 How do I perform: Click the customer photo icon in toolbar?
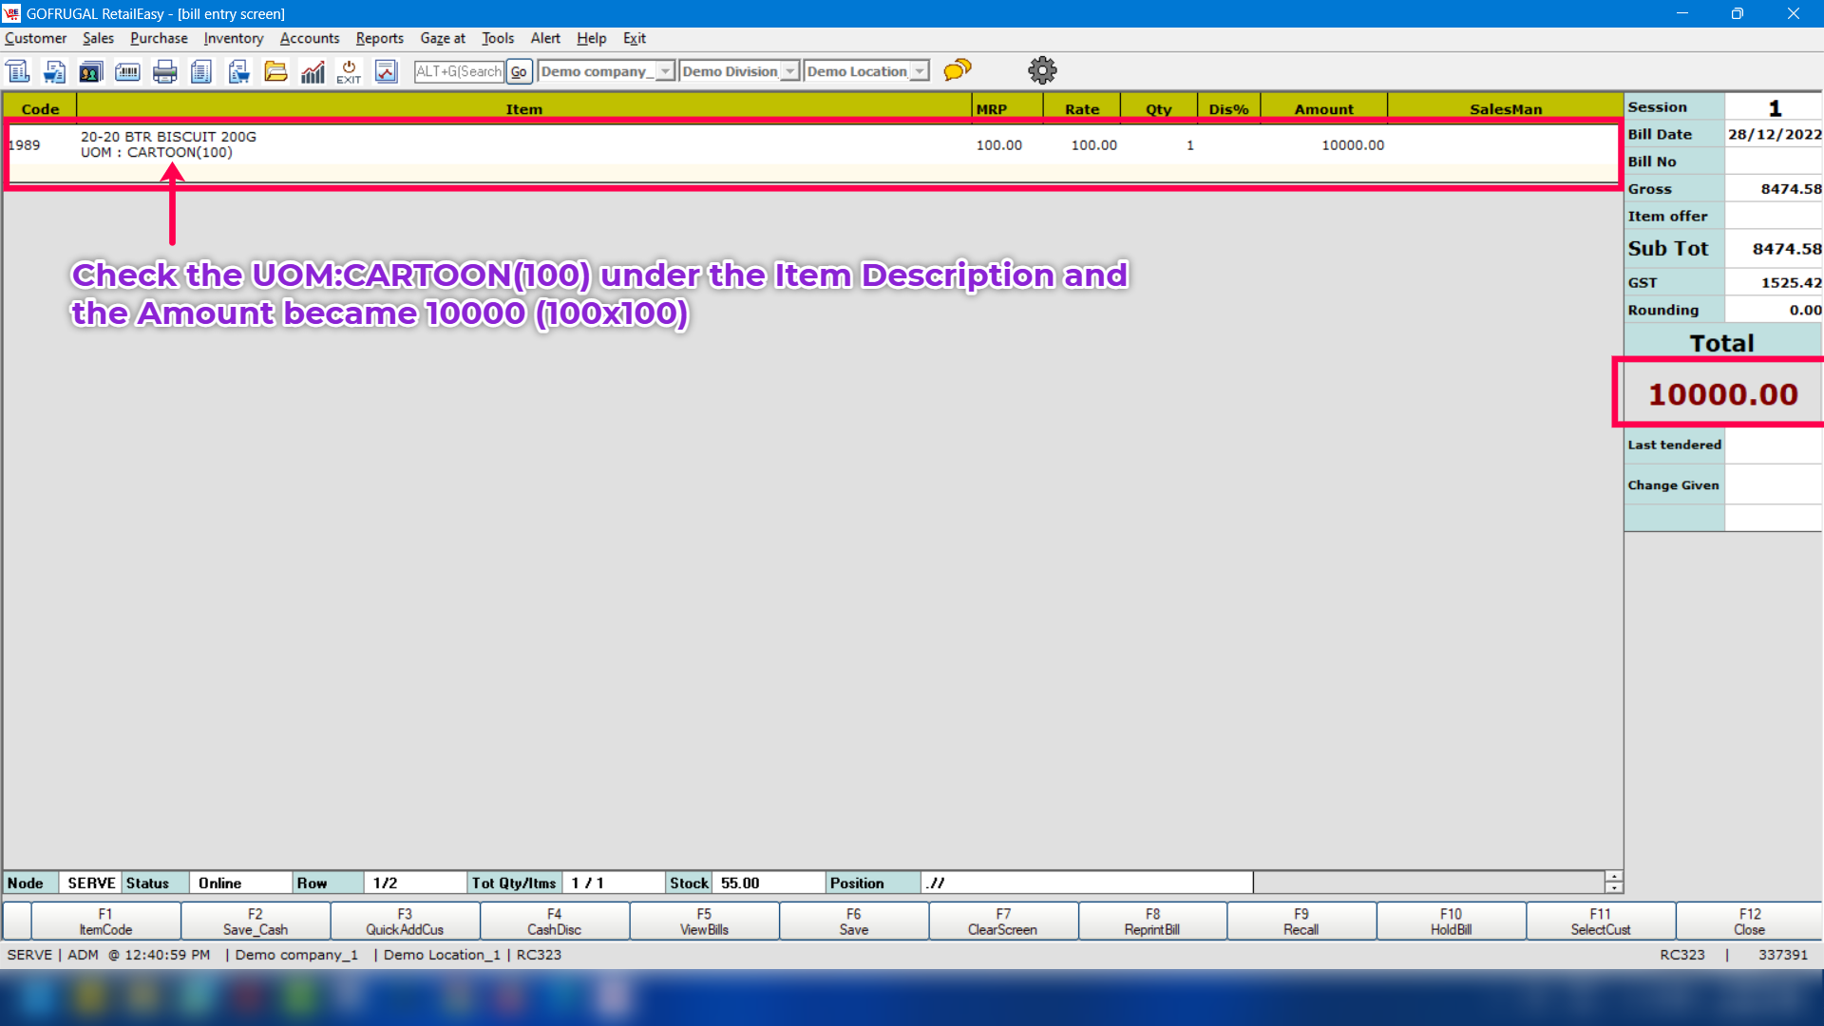(90, 71)
